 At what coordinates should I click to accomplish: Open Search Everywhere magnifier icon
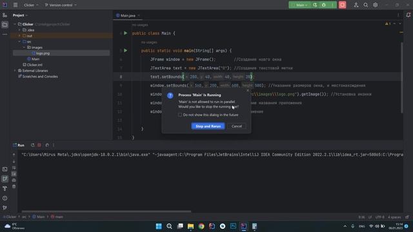366,5
